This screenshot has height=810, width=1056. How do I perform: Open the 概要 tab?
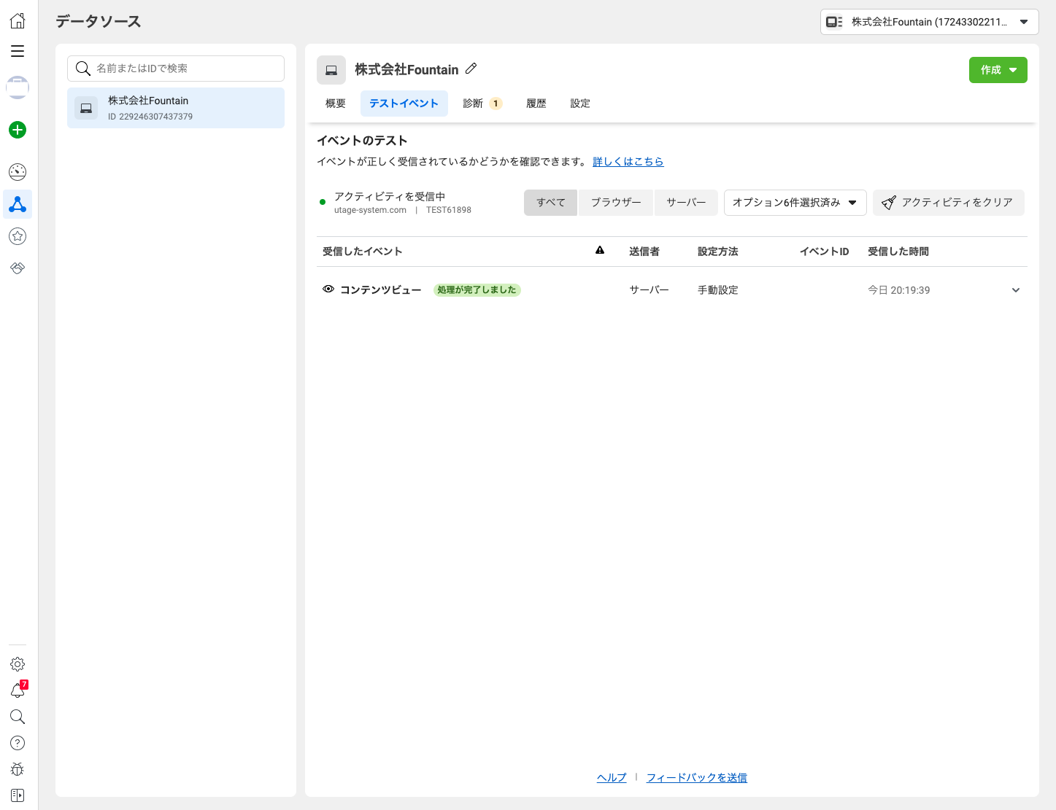[x=336, y=104]
